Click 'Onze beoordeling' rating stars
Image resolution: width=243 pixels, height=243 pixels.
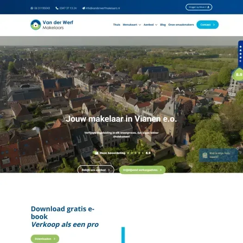tap(136, 153)
